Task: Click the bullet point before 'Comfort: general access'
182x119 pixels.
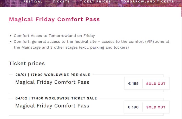Action: coord(10,42)
